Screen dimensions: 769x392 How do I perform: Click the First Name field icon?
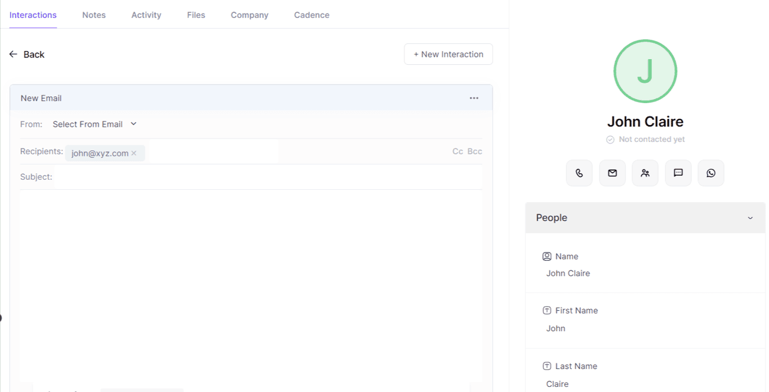[547, 310]
